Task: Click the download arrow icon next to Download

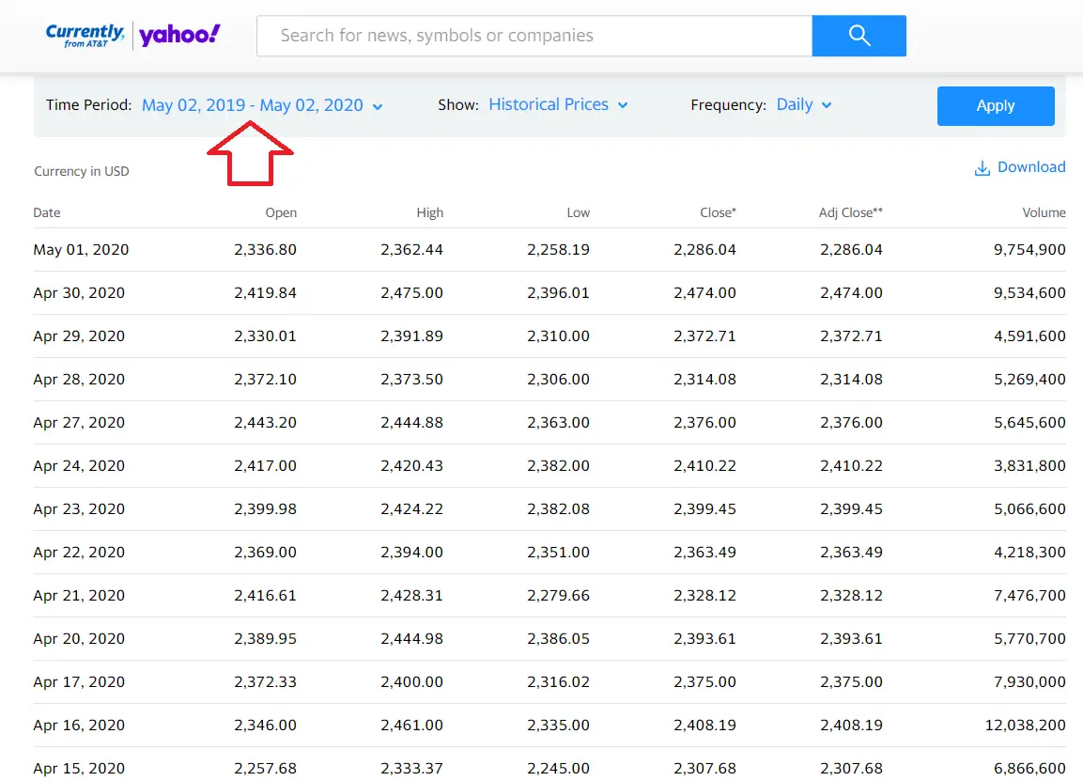Action: click(x=982, y=167)
